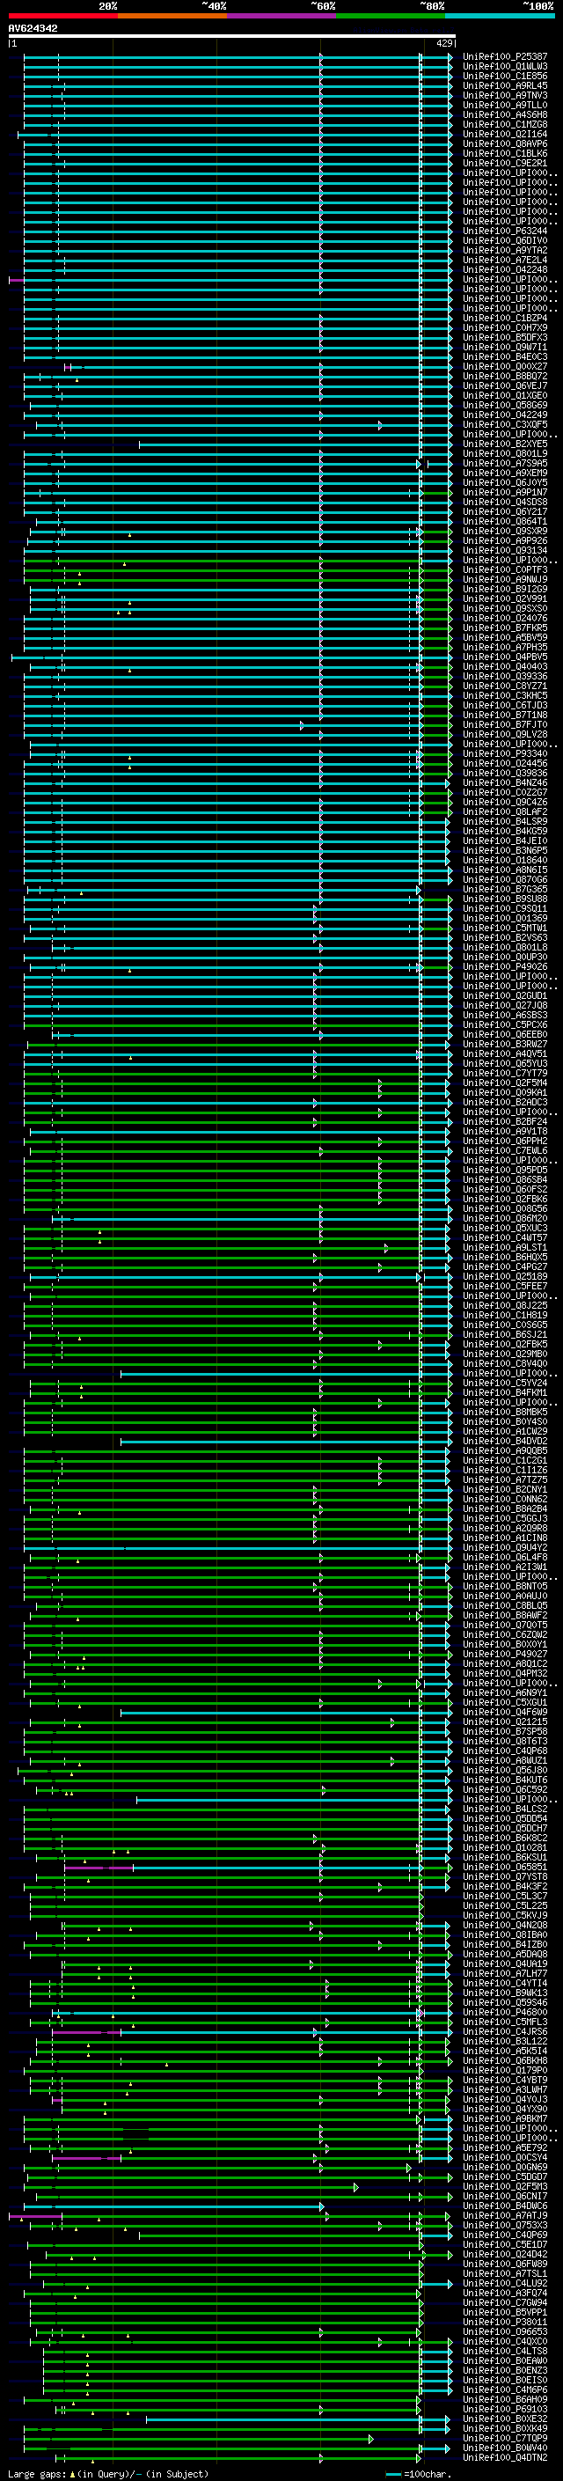Select the UniRef100_O42248 label
563x2481 pixels.
[x=505, y=269]
